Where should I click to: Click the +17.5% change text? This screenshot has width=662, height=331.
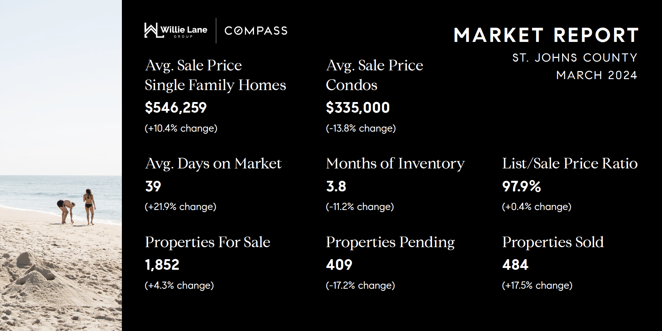click(x=537, y=285)
